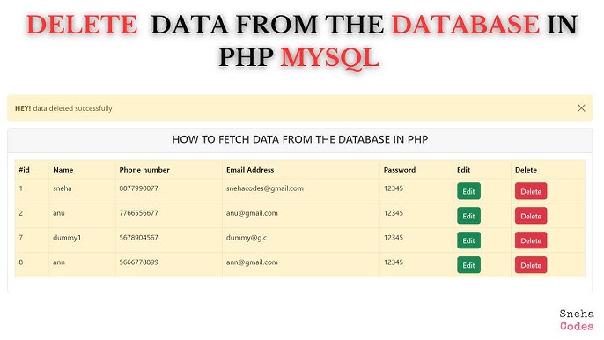Click the Phone number column header
604x340 pixels.
coord(144,170)
